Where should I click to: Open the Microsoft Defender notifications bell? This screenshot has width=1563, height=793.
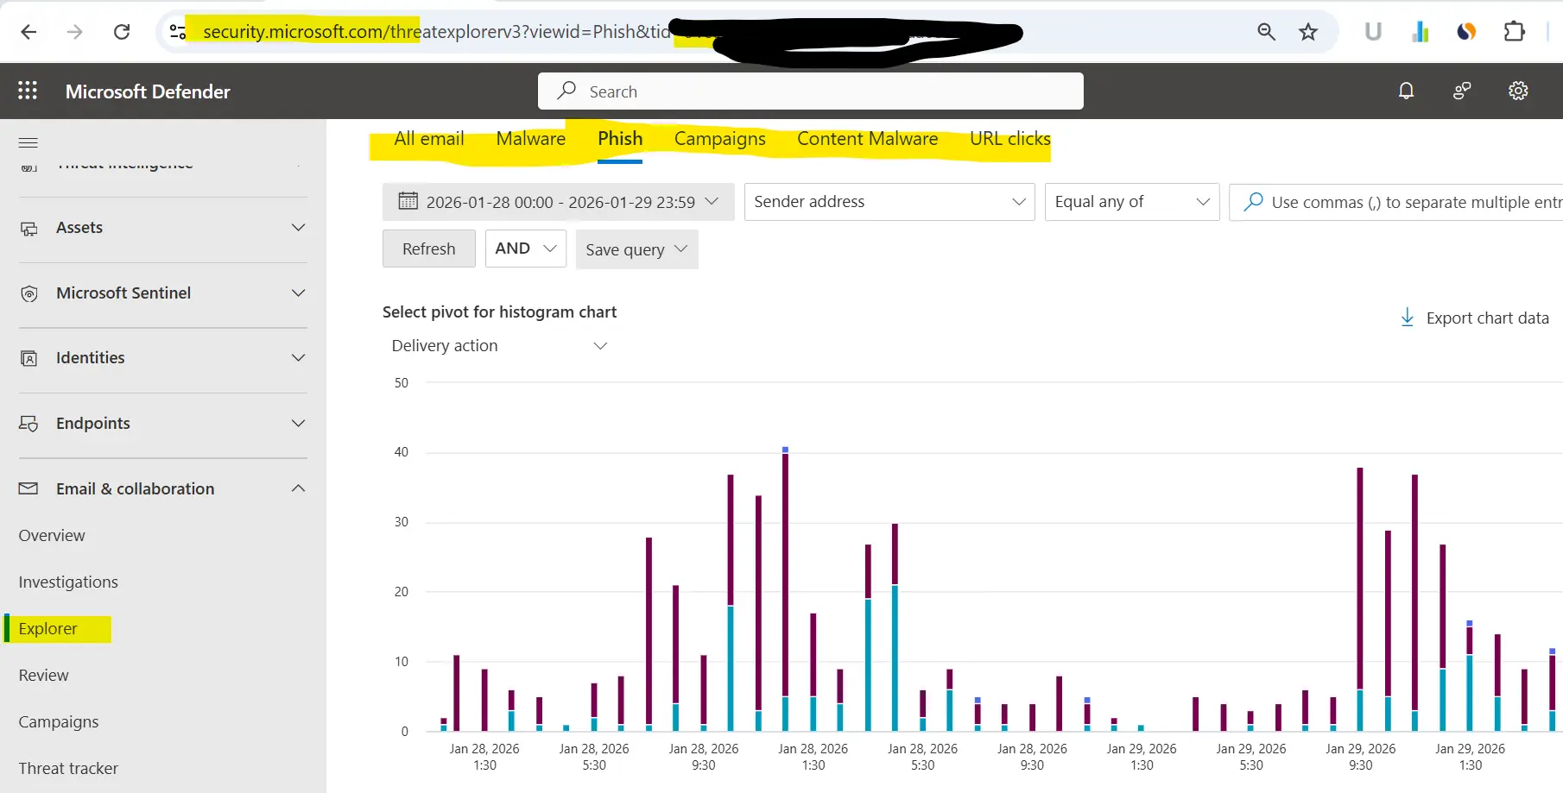[x=1406, y=91]
